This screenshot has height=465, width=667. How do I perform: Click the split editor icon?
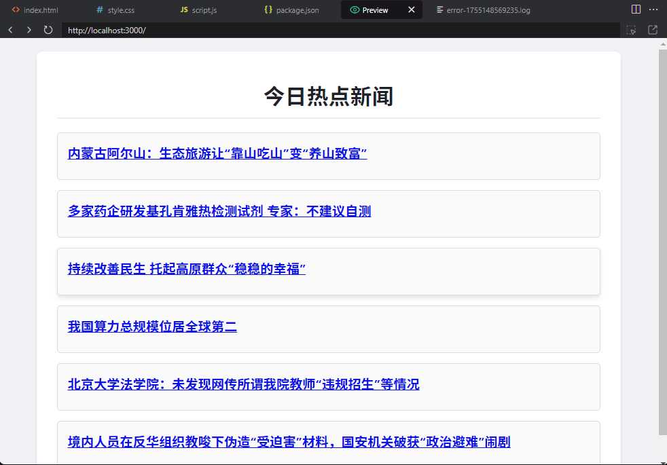[x=635, y=9]
